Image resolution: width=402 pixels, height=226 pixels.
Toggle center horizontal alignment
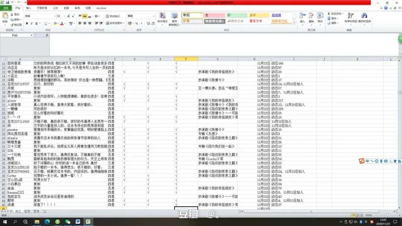(84, 23)
